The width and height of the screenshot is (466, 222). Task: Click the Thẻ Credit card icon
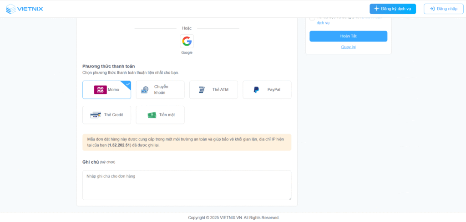coord(95,115)
